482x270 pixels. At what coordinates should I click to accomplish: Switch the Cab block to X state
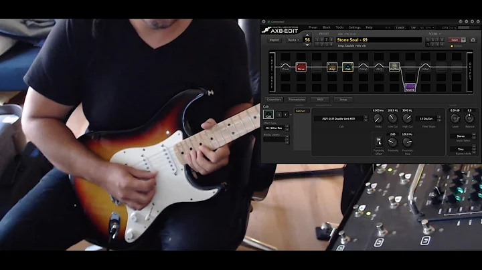click(x=279, y=114)
